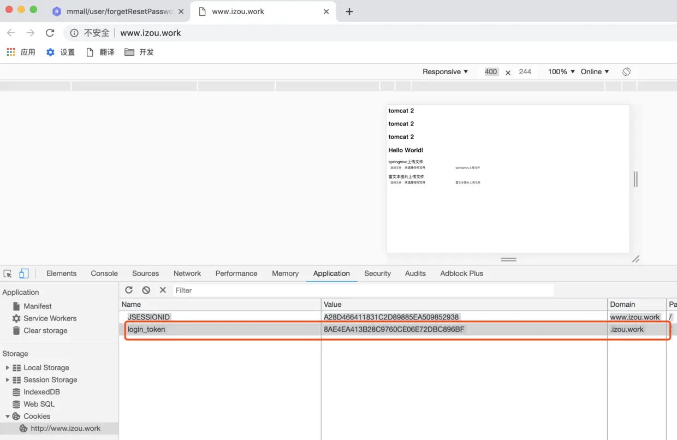Click the JSESSIONID value A28D466411831...
Viewport: 677px width, 440px height.
tap(391, 317)
